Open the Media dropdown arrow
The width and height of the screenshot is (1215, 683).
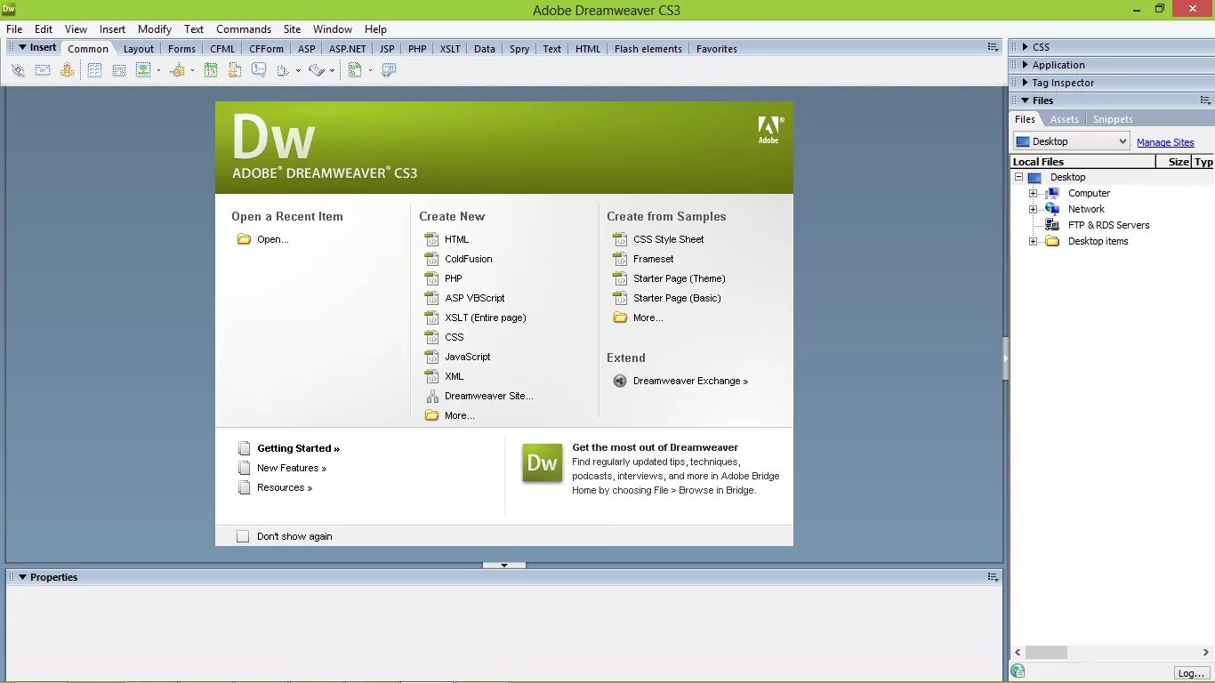coord(192,70)
